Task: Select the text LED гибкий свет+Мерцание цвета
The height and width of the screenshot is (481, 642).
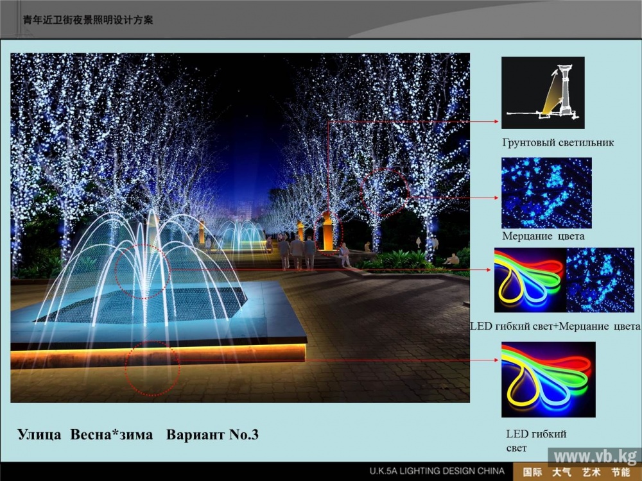Action: (555, 326)
